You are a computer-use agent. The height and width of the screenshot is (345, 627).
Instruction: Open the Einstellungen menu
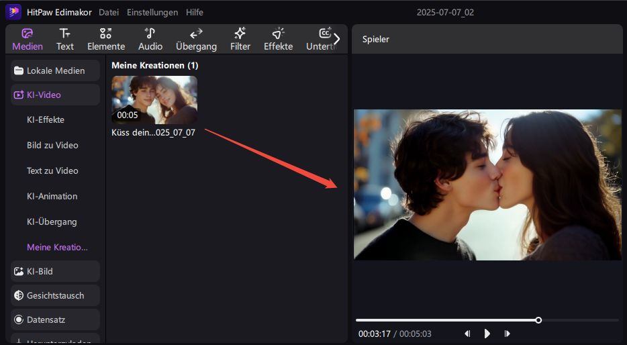pyautogui.click(x=152, y=12)
